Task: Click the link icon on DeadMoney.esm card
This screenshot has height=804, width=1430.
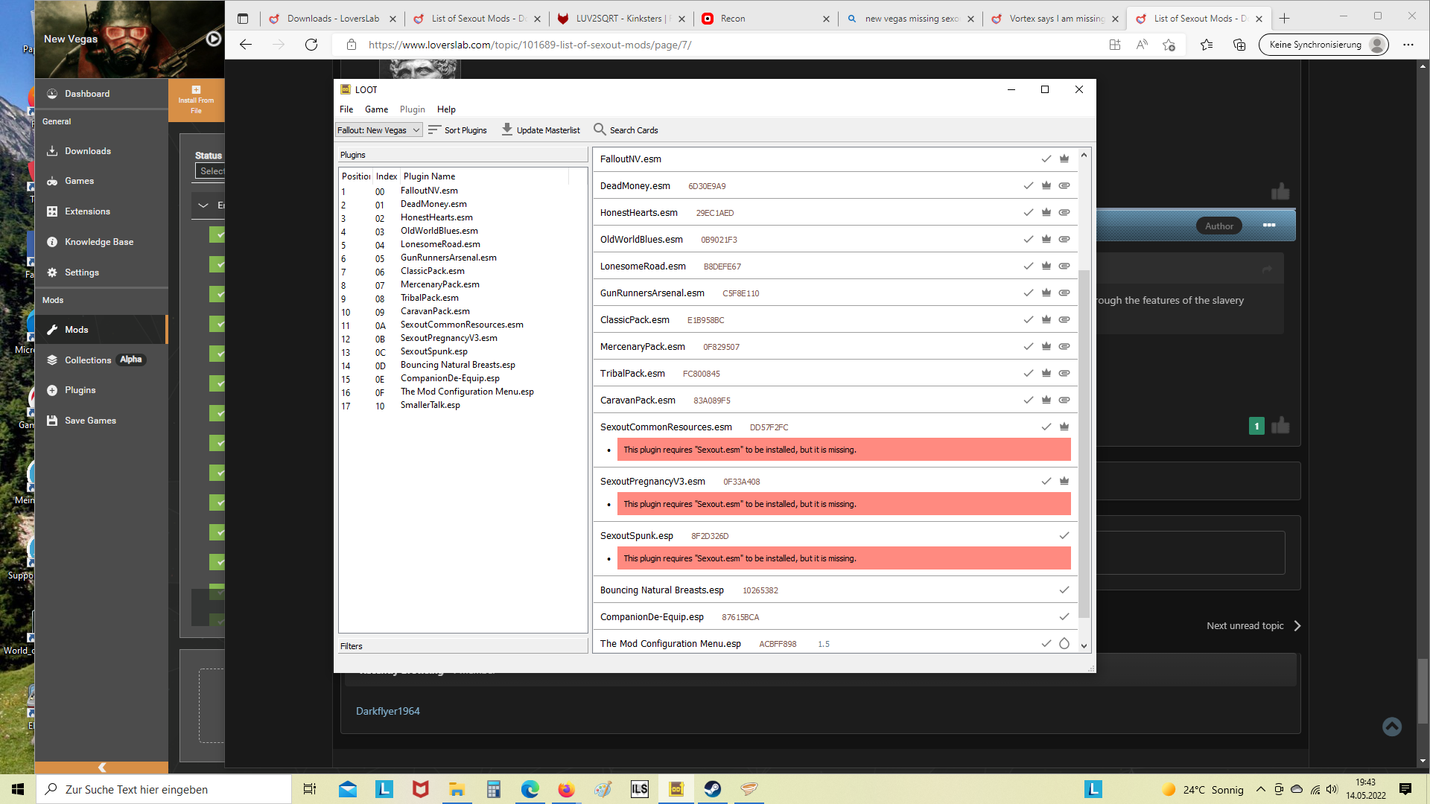Action: [1064, 185]
